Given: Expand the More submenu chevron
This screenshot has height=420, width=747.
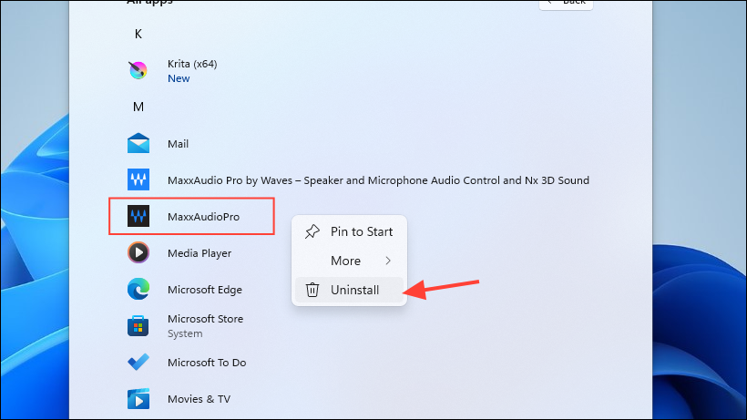Looking at the screenshot, I should click(388, 261).
